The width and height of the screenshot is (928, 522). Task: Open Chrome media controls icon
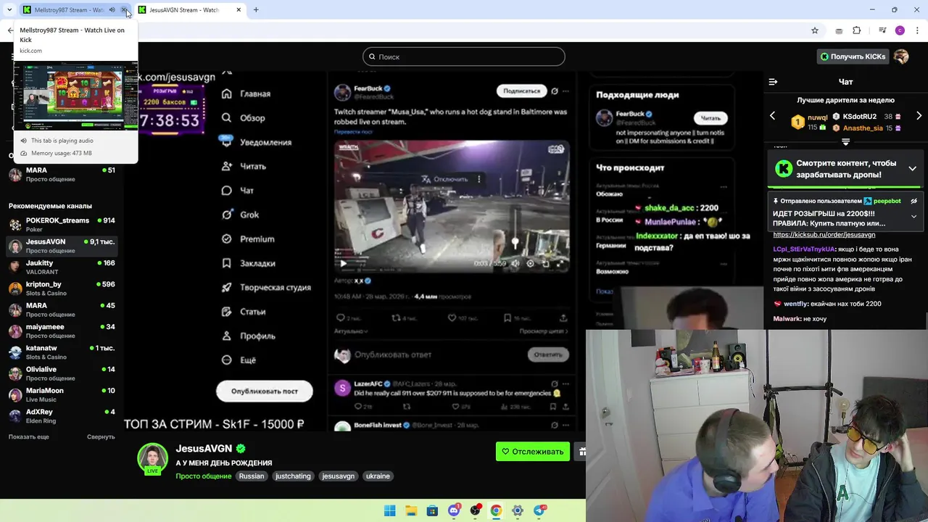pos(882,30)
